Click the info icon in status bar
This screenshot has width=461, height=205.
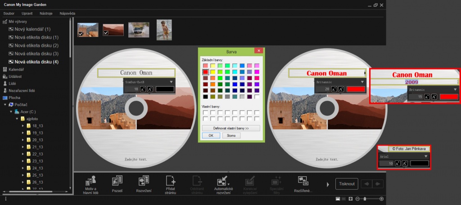tap(5, 199)
